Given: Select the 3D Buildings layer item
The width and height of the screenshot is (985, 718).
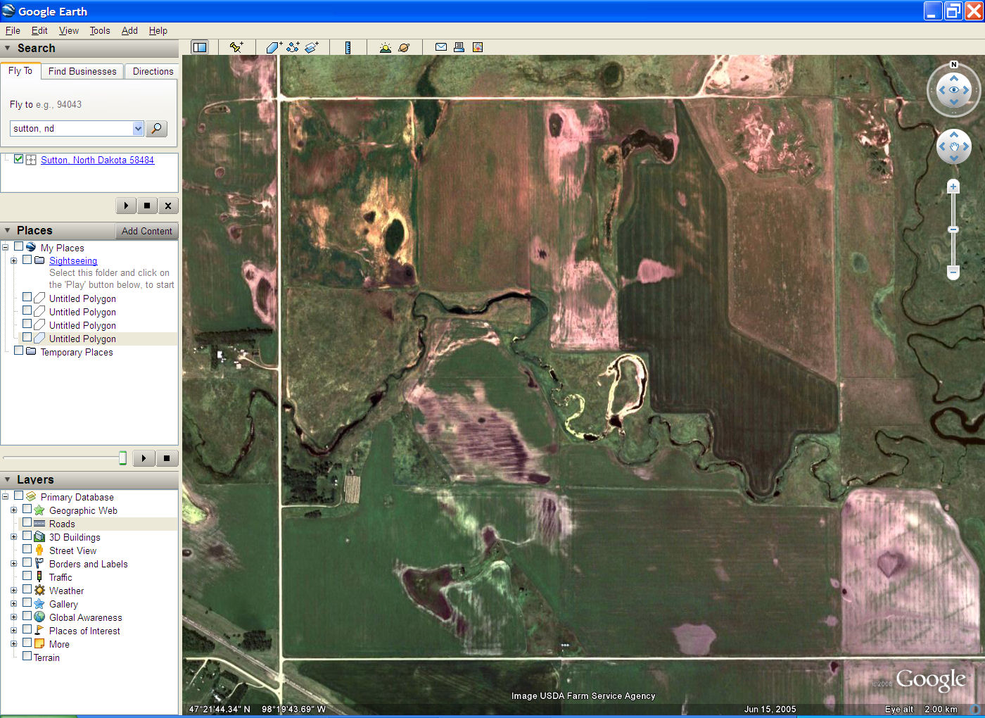Looking at the screenshot, I should 75,537.
